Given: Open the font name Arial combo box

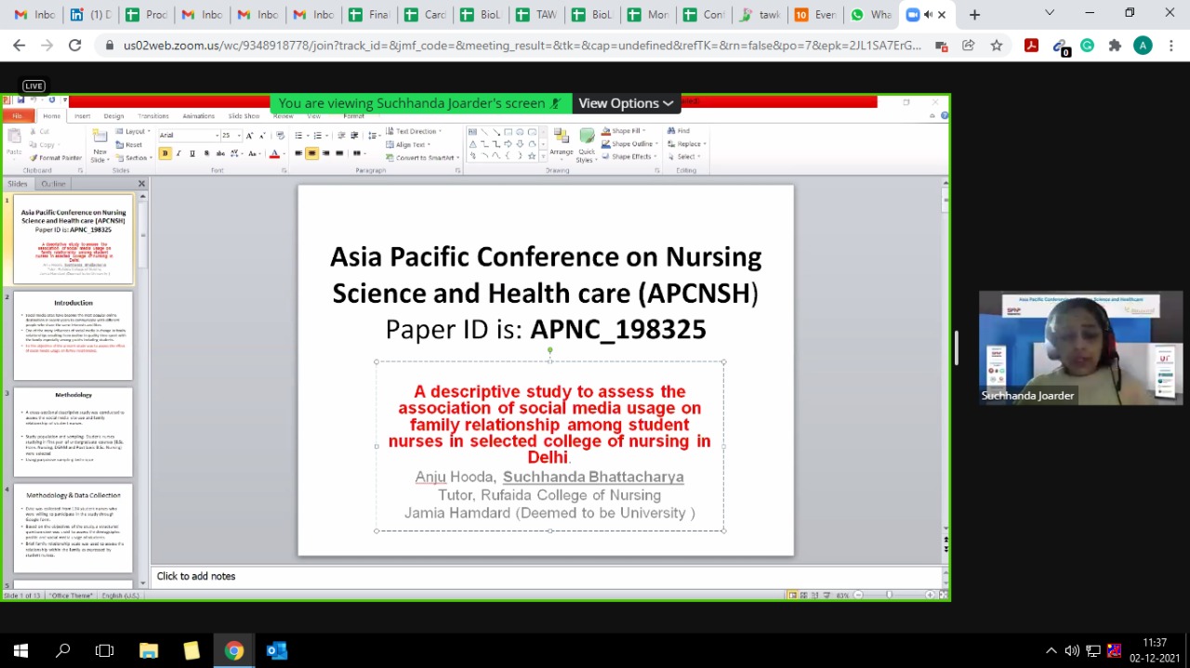Looking at the screenshot, I should pyautogui.click(x=189, y=136).
